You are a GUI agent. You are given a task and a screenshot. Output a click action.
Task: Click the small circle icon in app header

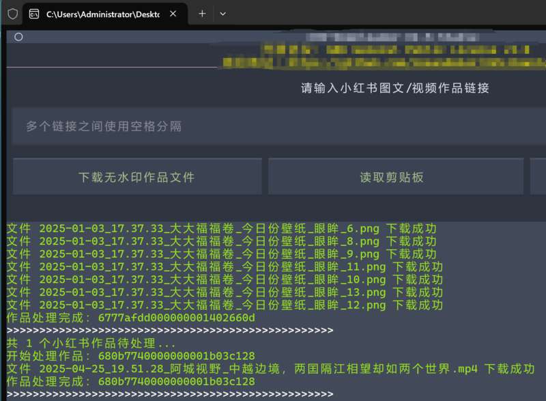[x=18, y=37]
